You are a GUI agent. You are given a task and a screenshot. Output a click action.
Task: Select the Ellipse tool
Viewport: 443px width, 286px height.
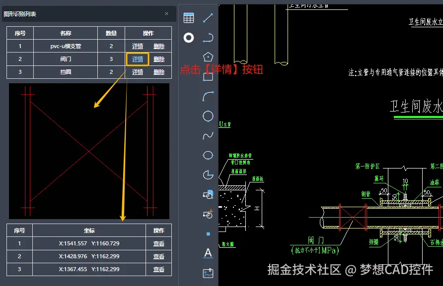(208, 155)
